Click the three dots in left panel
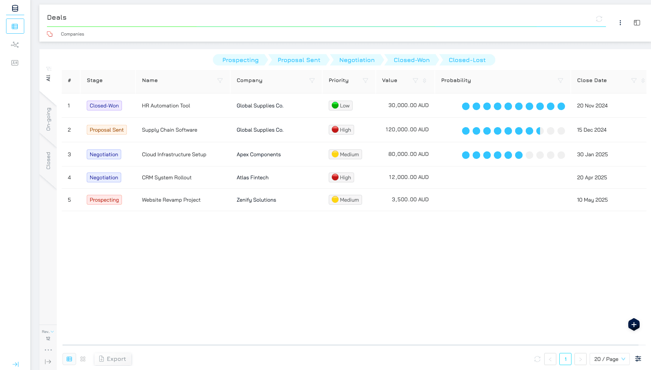 click(48, 350)
